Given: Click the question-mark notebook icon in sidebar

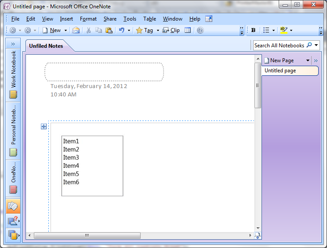Looking at the screenshot, I should tap(13, 221).
